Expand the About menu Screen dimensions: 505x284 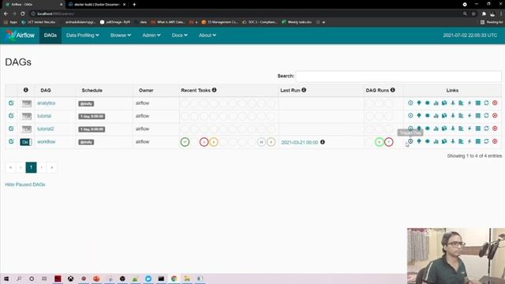tap(207, 35)
